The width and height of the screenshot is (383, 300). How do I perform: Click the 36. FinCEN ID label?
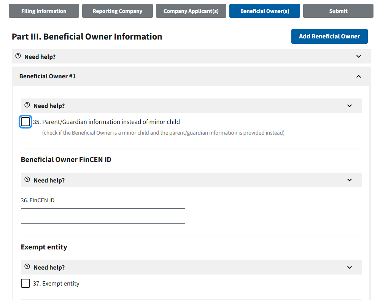pyautogui.click(x=38, y=200)
